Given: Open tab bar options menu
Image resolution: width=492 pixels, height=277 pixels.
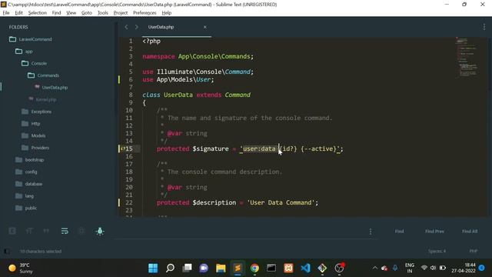Looking at the screenshot, I should click(x=484, y=27).
